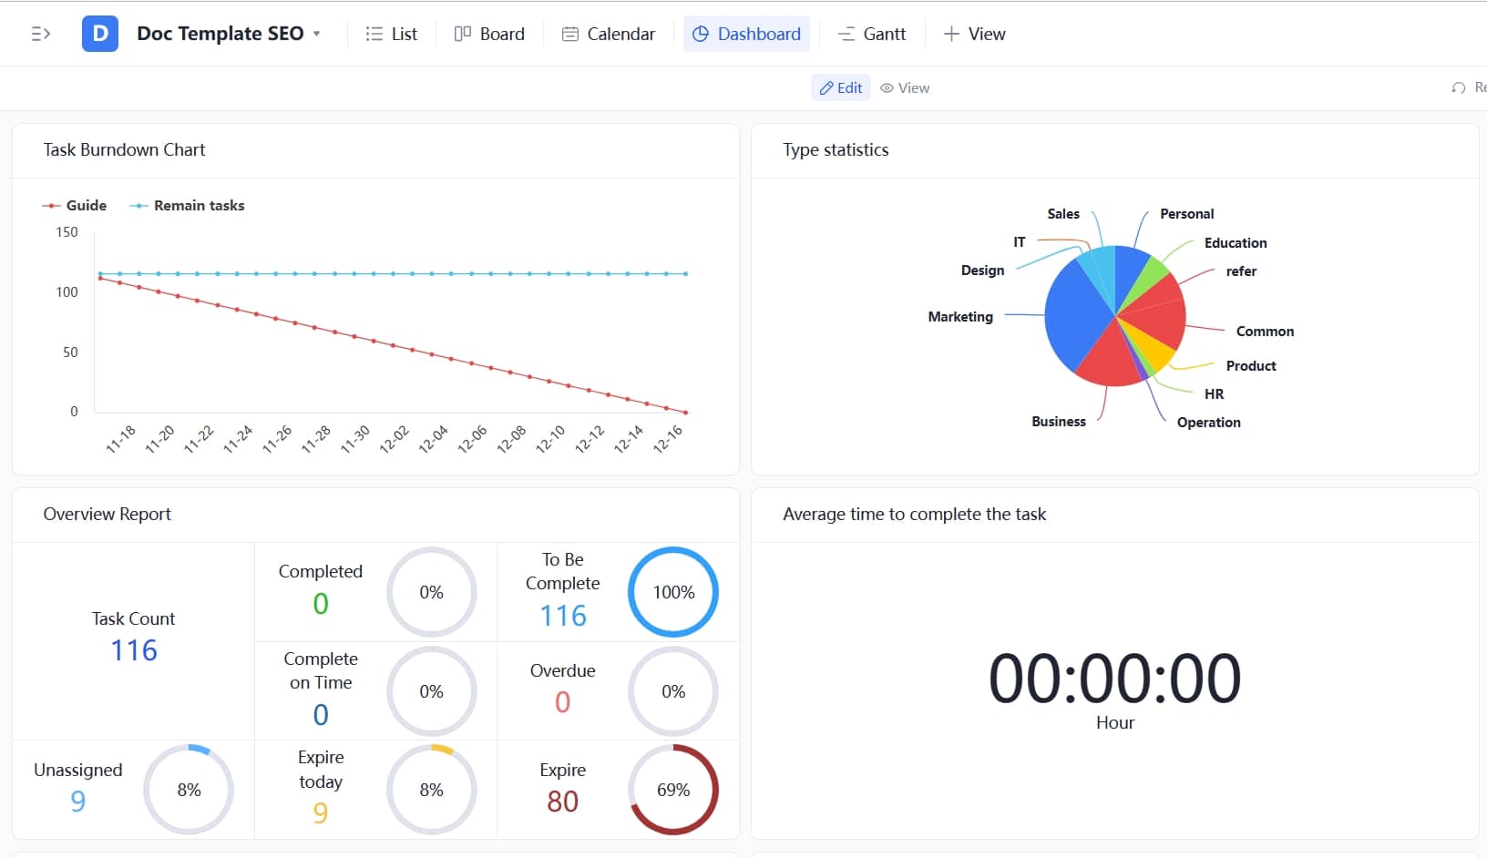This screenshot has height=858, width=1487.
Task: Select the clock icon next to Dashboard
Action: click(700, 34)
